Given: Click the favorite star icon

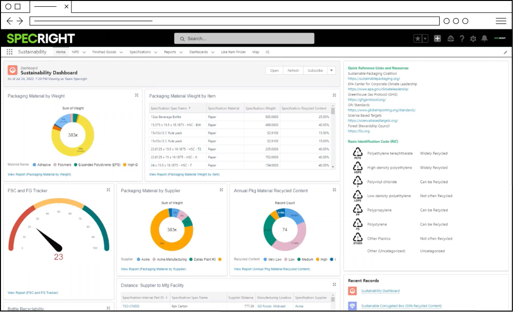Looking at the screenshot, I should click(417, 37).
